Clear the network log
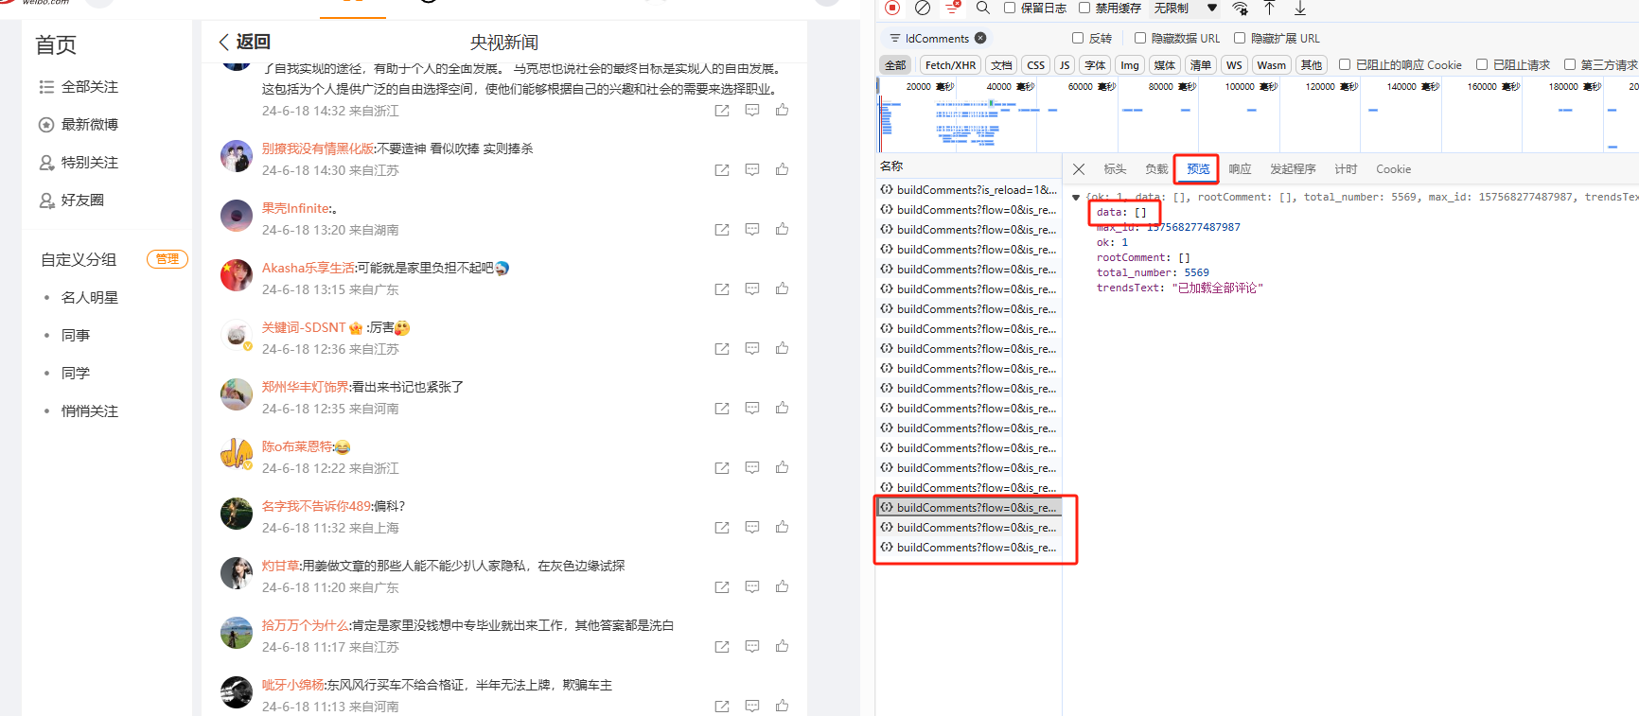This screenshot has height=716, width=1639. pyautogui.click(x=923, y=8)
